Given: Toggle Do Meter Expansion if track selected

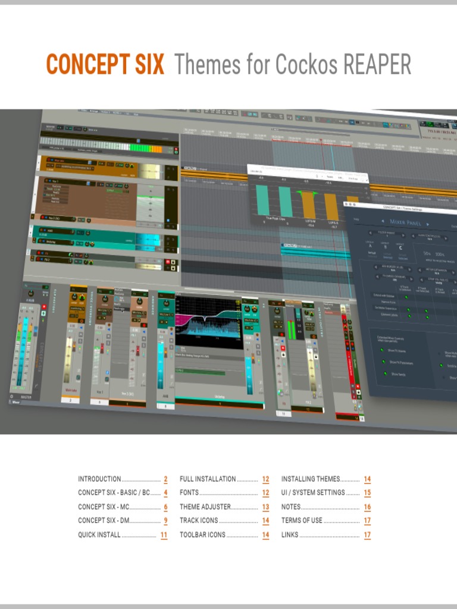Looking at the screenshot, I should click(x=408, y=310).
